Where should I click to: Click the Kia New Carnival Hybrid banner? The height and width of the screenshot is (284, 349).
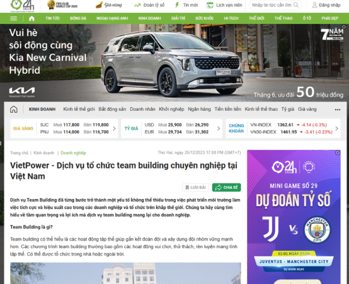174,63
